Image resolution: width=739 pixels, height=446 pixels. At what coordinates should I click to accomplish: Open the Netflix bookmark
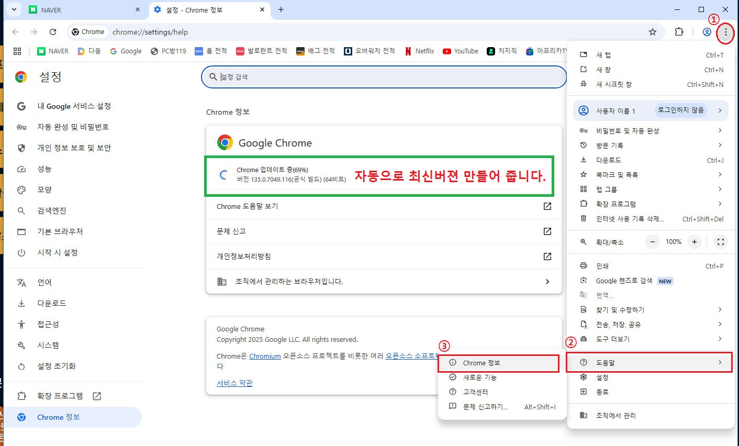pyautogui.click(x=419, y=51)
